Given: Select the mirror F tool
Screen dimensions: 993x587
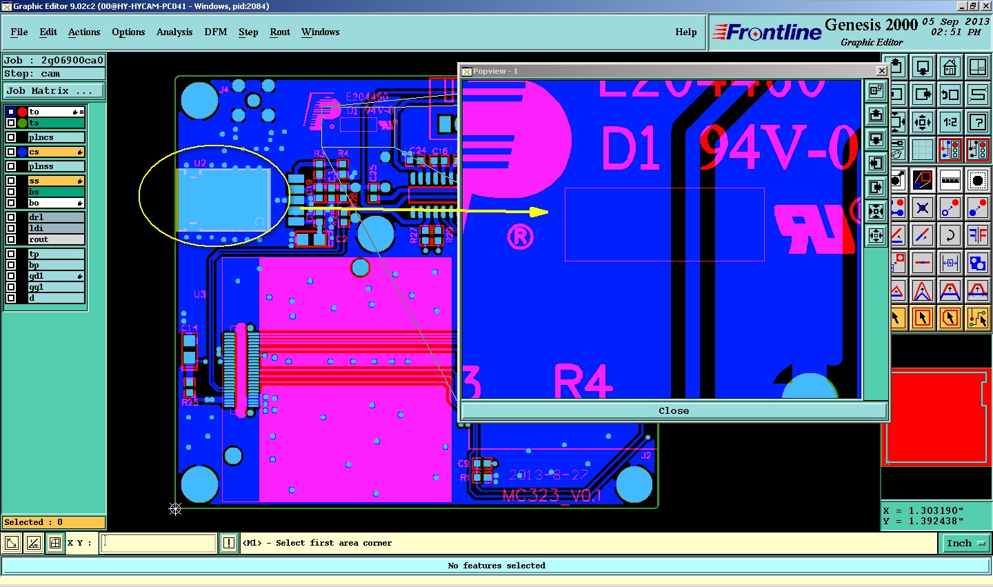Looking at the screenshot, I should pyautogui.click(x=978, y=235).
